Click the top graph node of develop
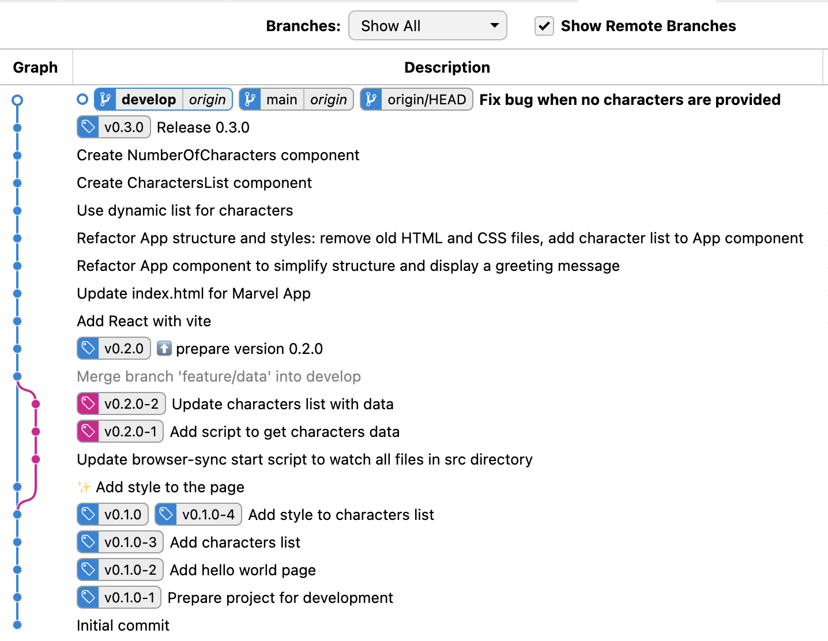This screenshot has height=641, width=828. tap(17, 100)
